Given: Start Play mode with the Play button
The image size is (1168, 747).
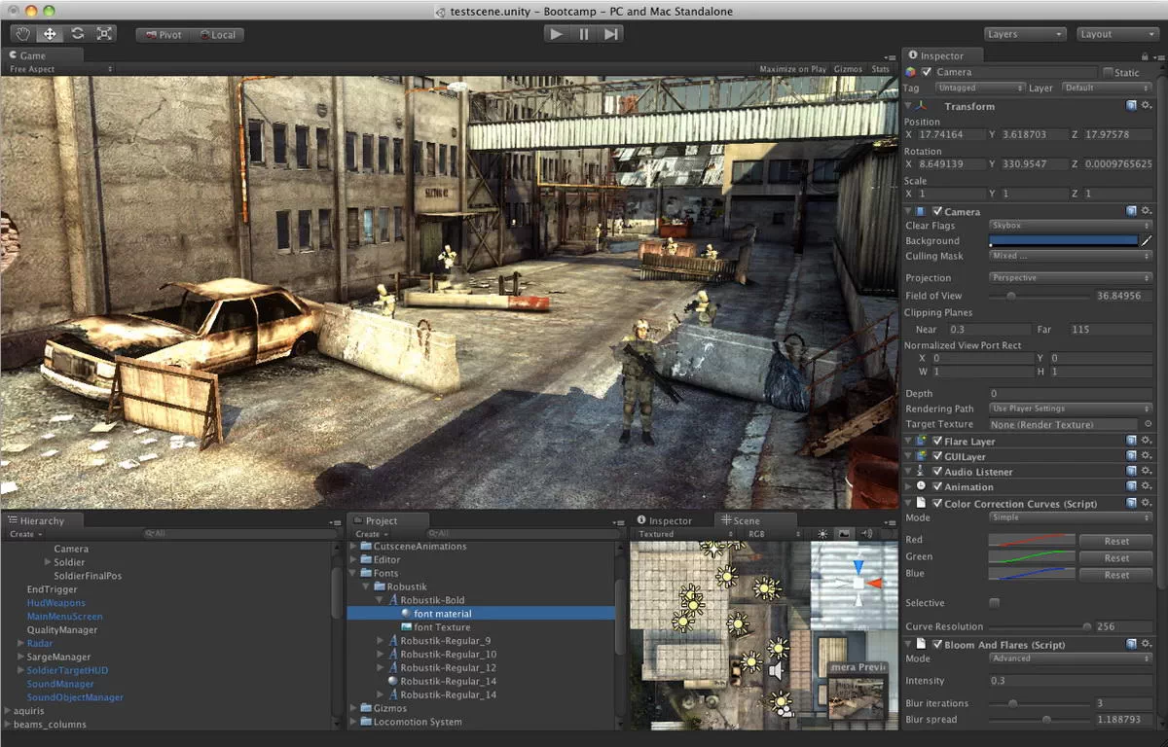Looking at the screenshot, I should click(x=556, y=34).
